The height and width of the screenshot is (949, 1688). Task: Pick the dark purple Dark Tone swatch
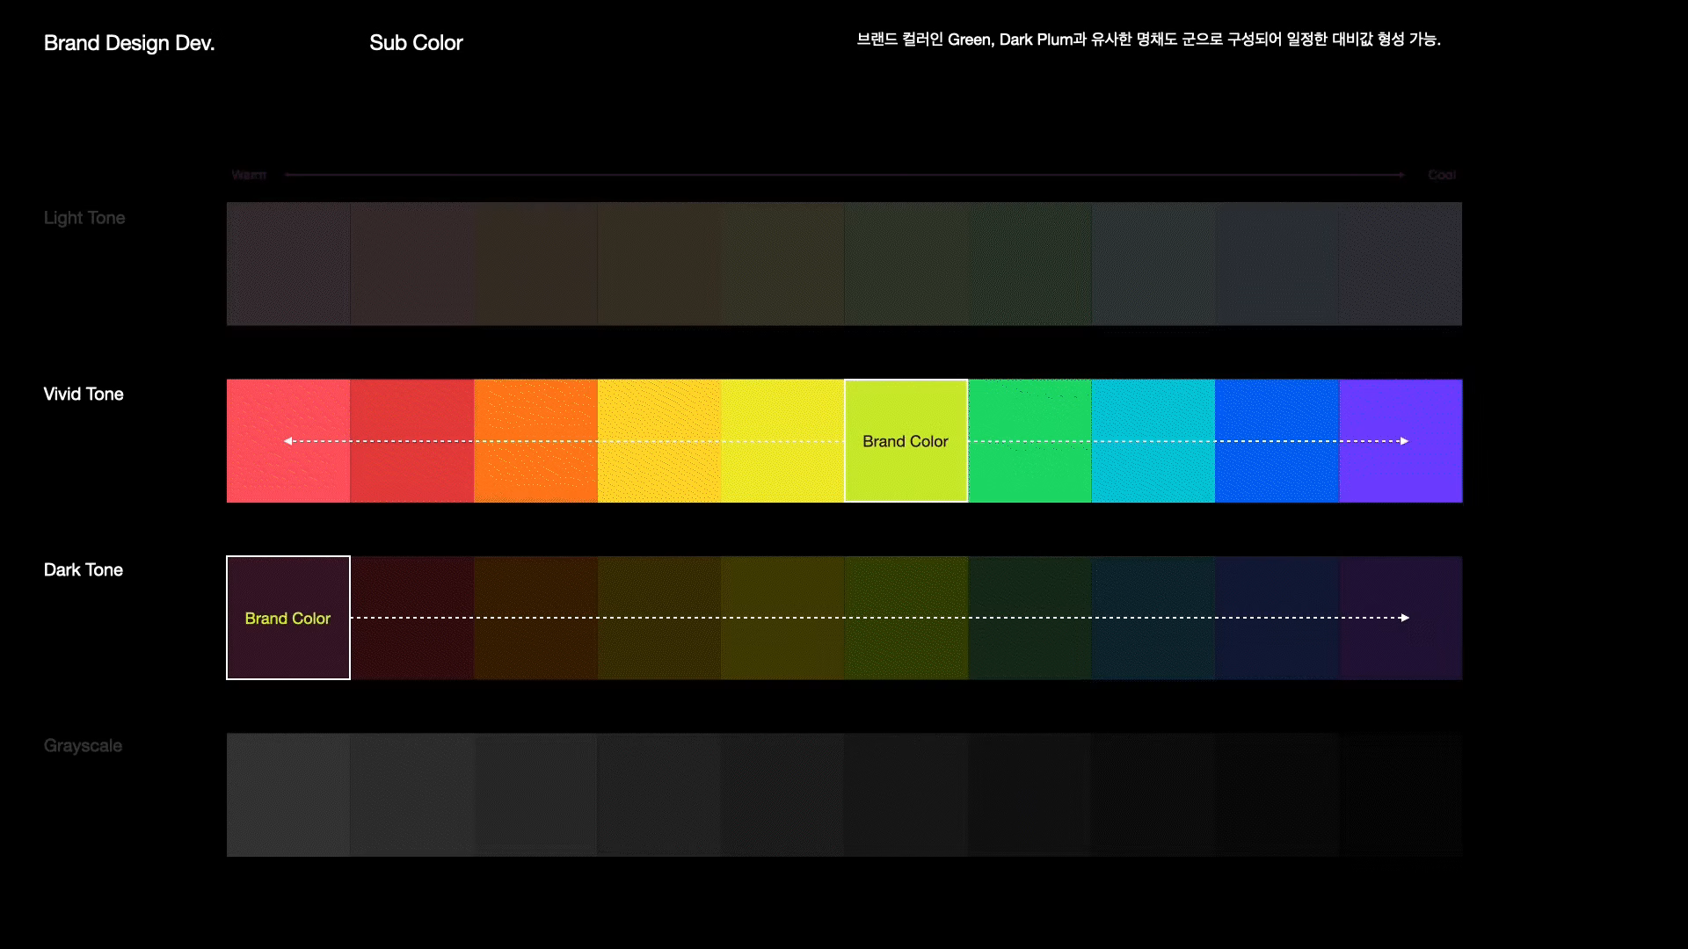(1401, 618)
